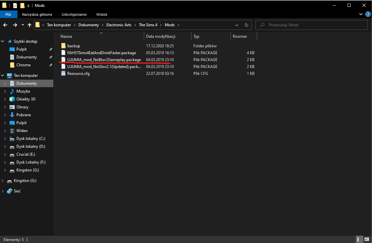Expand the chevron after Mods in the address path
Image resolution: width=372 pixels, height=243 pixels.
coord(178,25)
